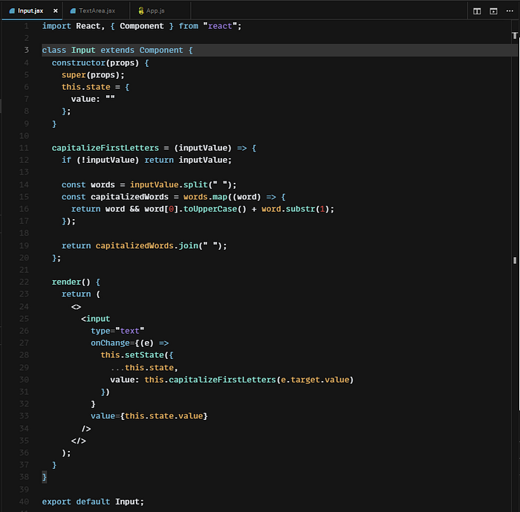Click "this.state" on line 6

(86, 87)
